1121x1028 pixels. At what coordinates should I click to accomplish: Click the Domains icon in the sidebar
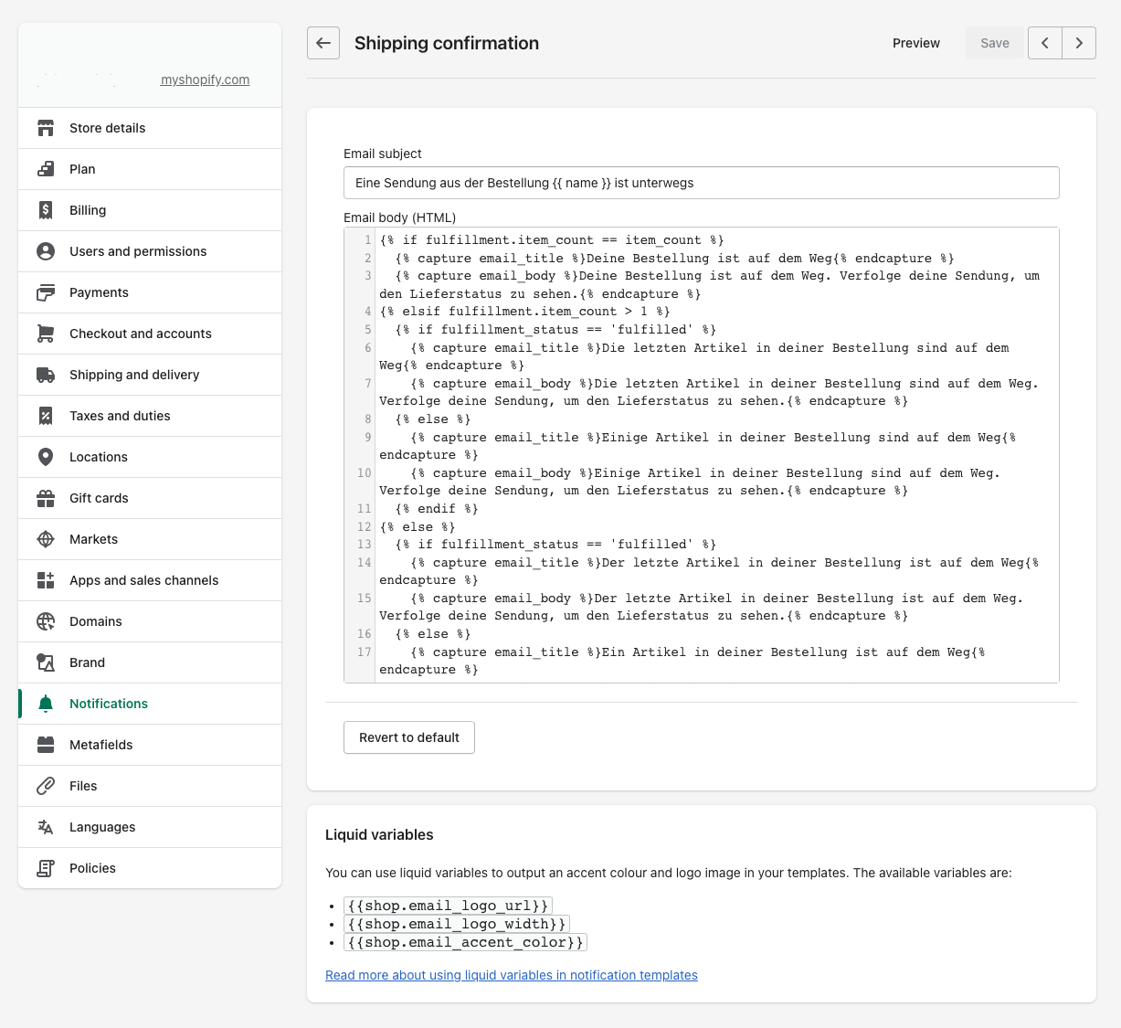[x=46, y=621]
